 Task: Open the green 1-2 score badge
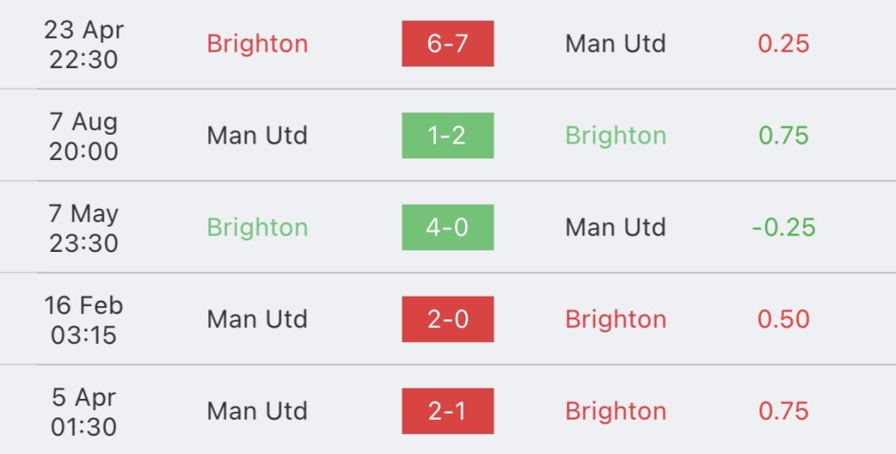447,136
